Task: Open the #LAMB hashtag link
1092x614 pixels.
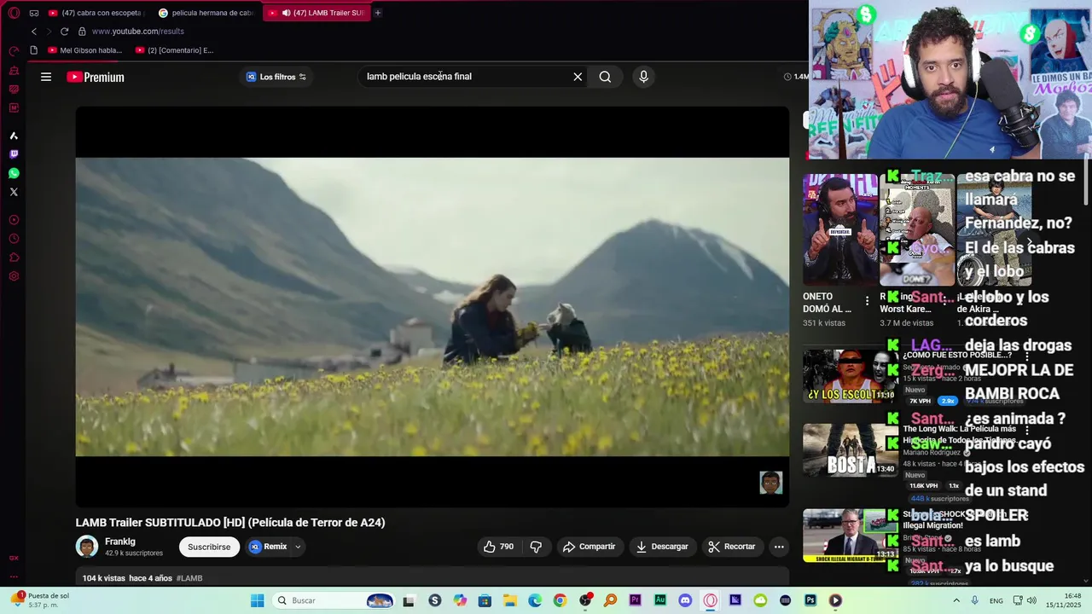Action: click(189, 578)
